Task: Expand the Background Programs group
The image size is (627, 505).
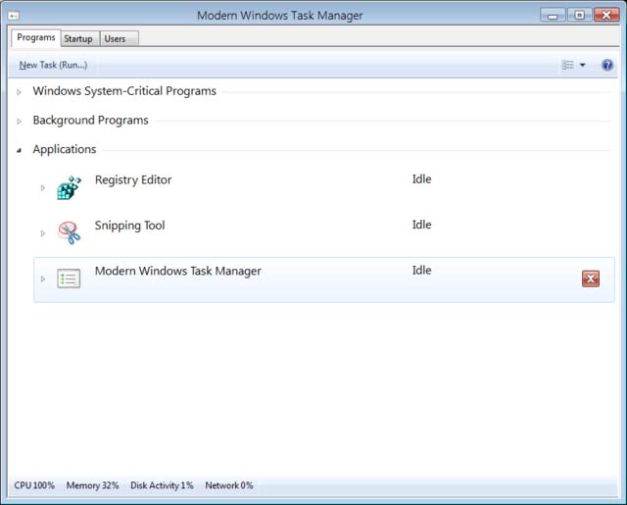Action: tap(19, 122)
